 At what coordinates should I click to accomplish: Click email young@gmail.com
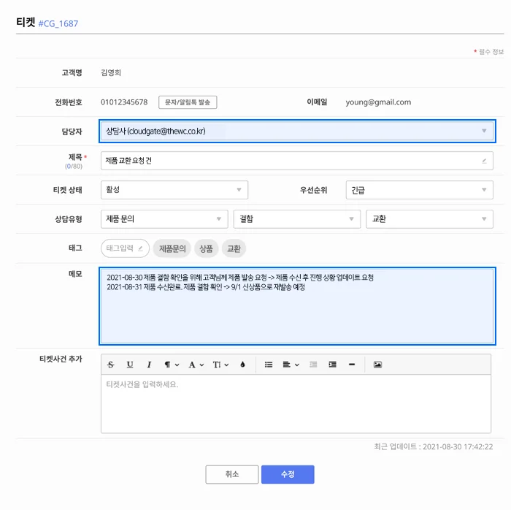click(x=378, y=102)
